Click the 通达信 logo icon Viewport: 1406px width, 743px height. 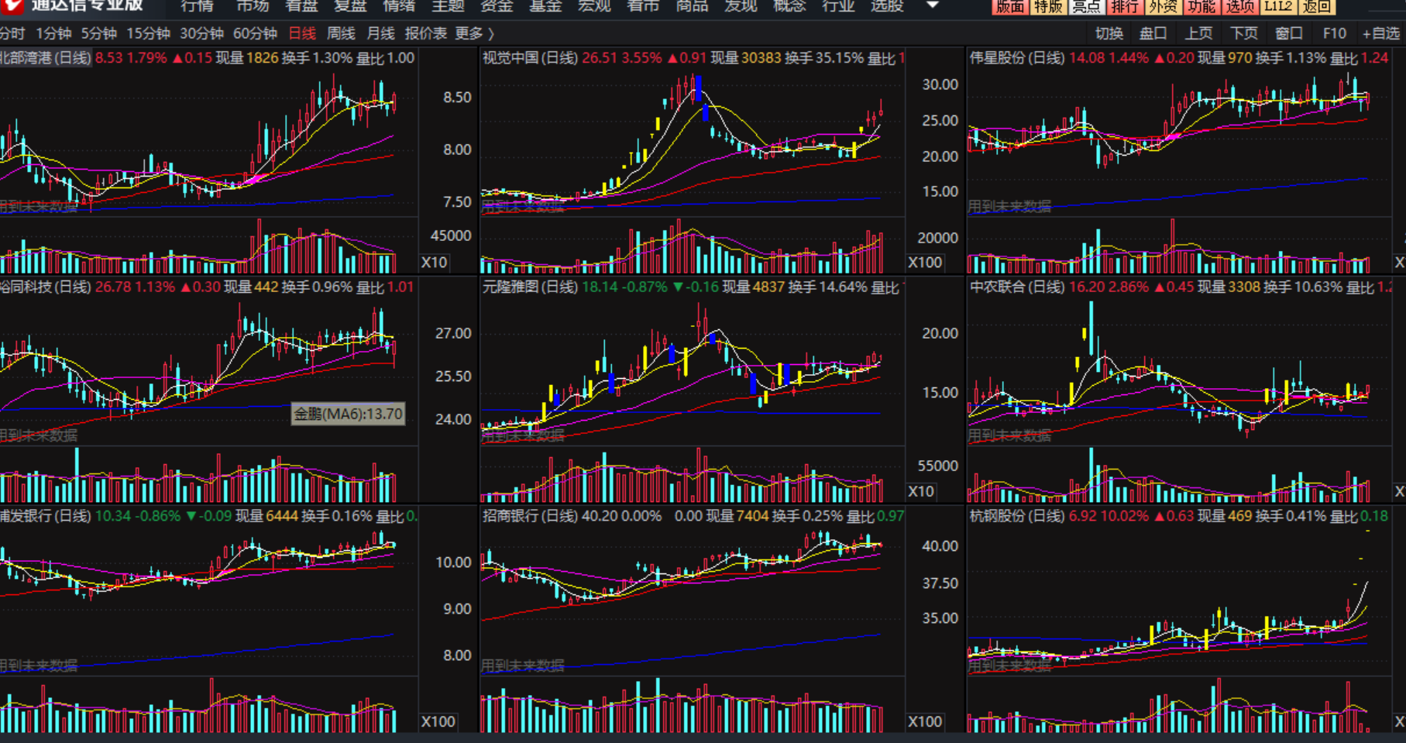[x=13, y=5]
